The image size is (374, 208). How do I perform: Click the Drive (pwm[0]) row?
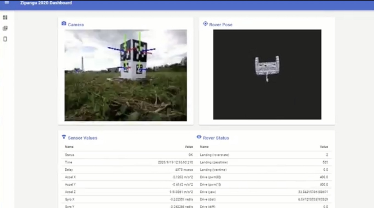(x=264, y=177)
